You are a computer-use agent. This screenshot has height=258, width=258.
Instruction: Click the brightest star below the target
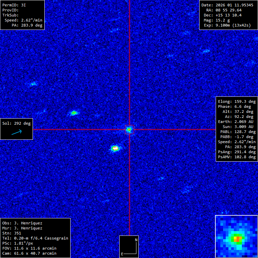pos(115,148)
